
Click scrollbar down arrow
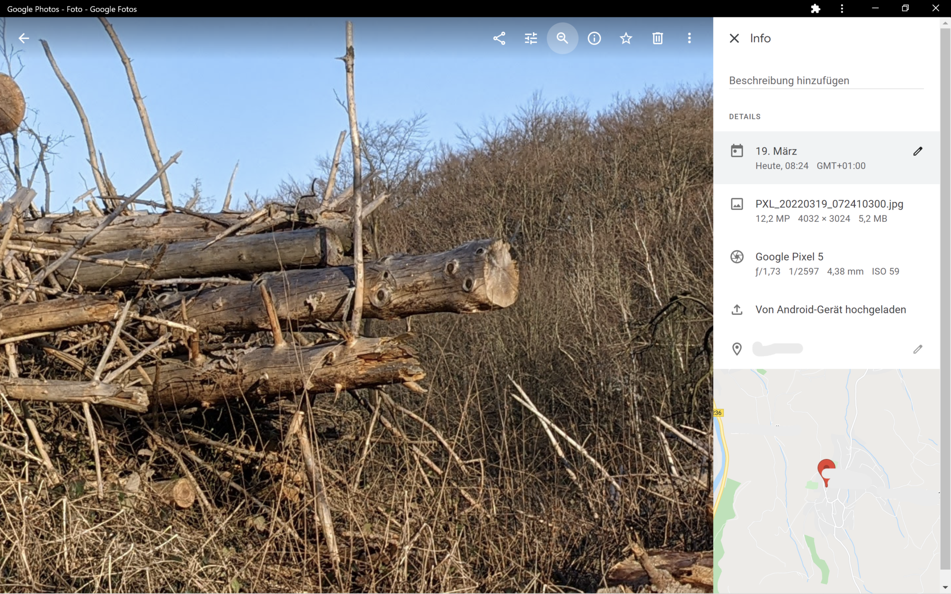[x=945, y=588]
